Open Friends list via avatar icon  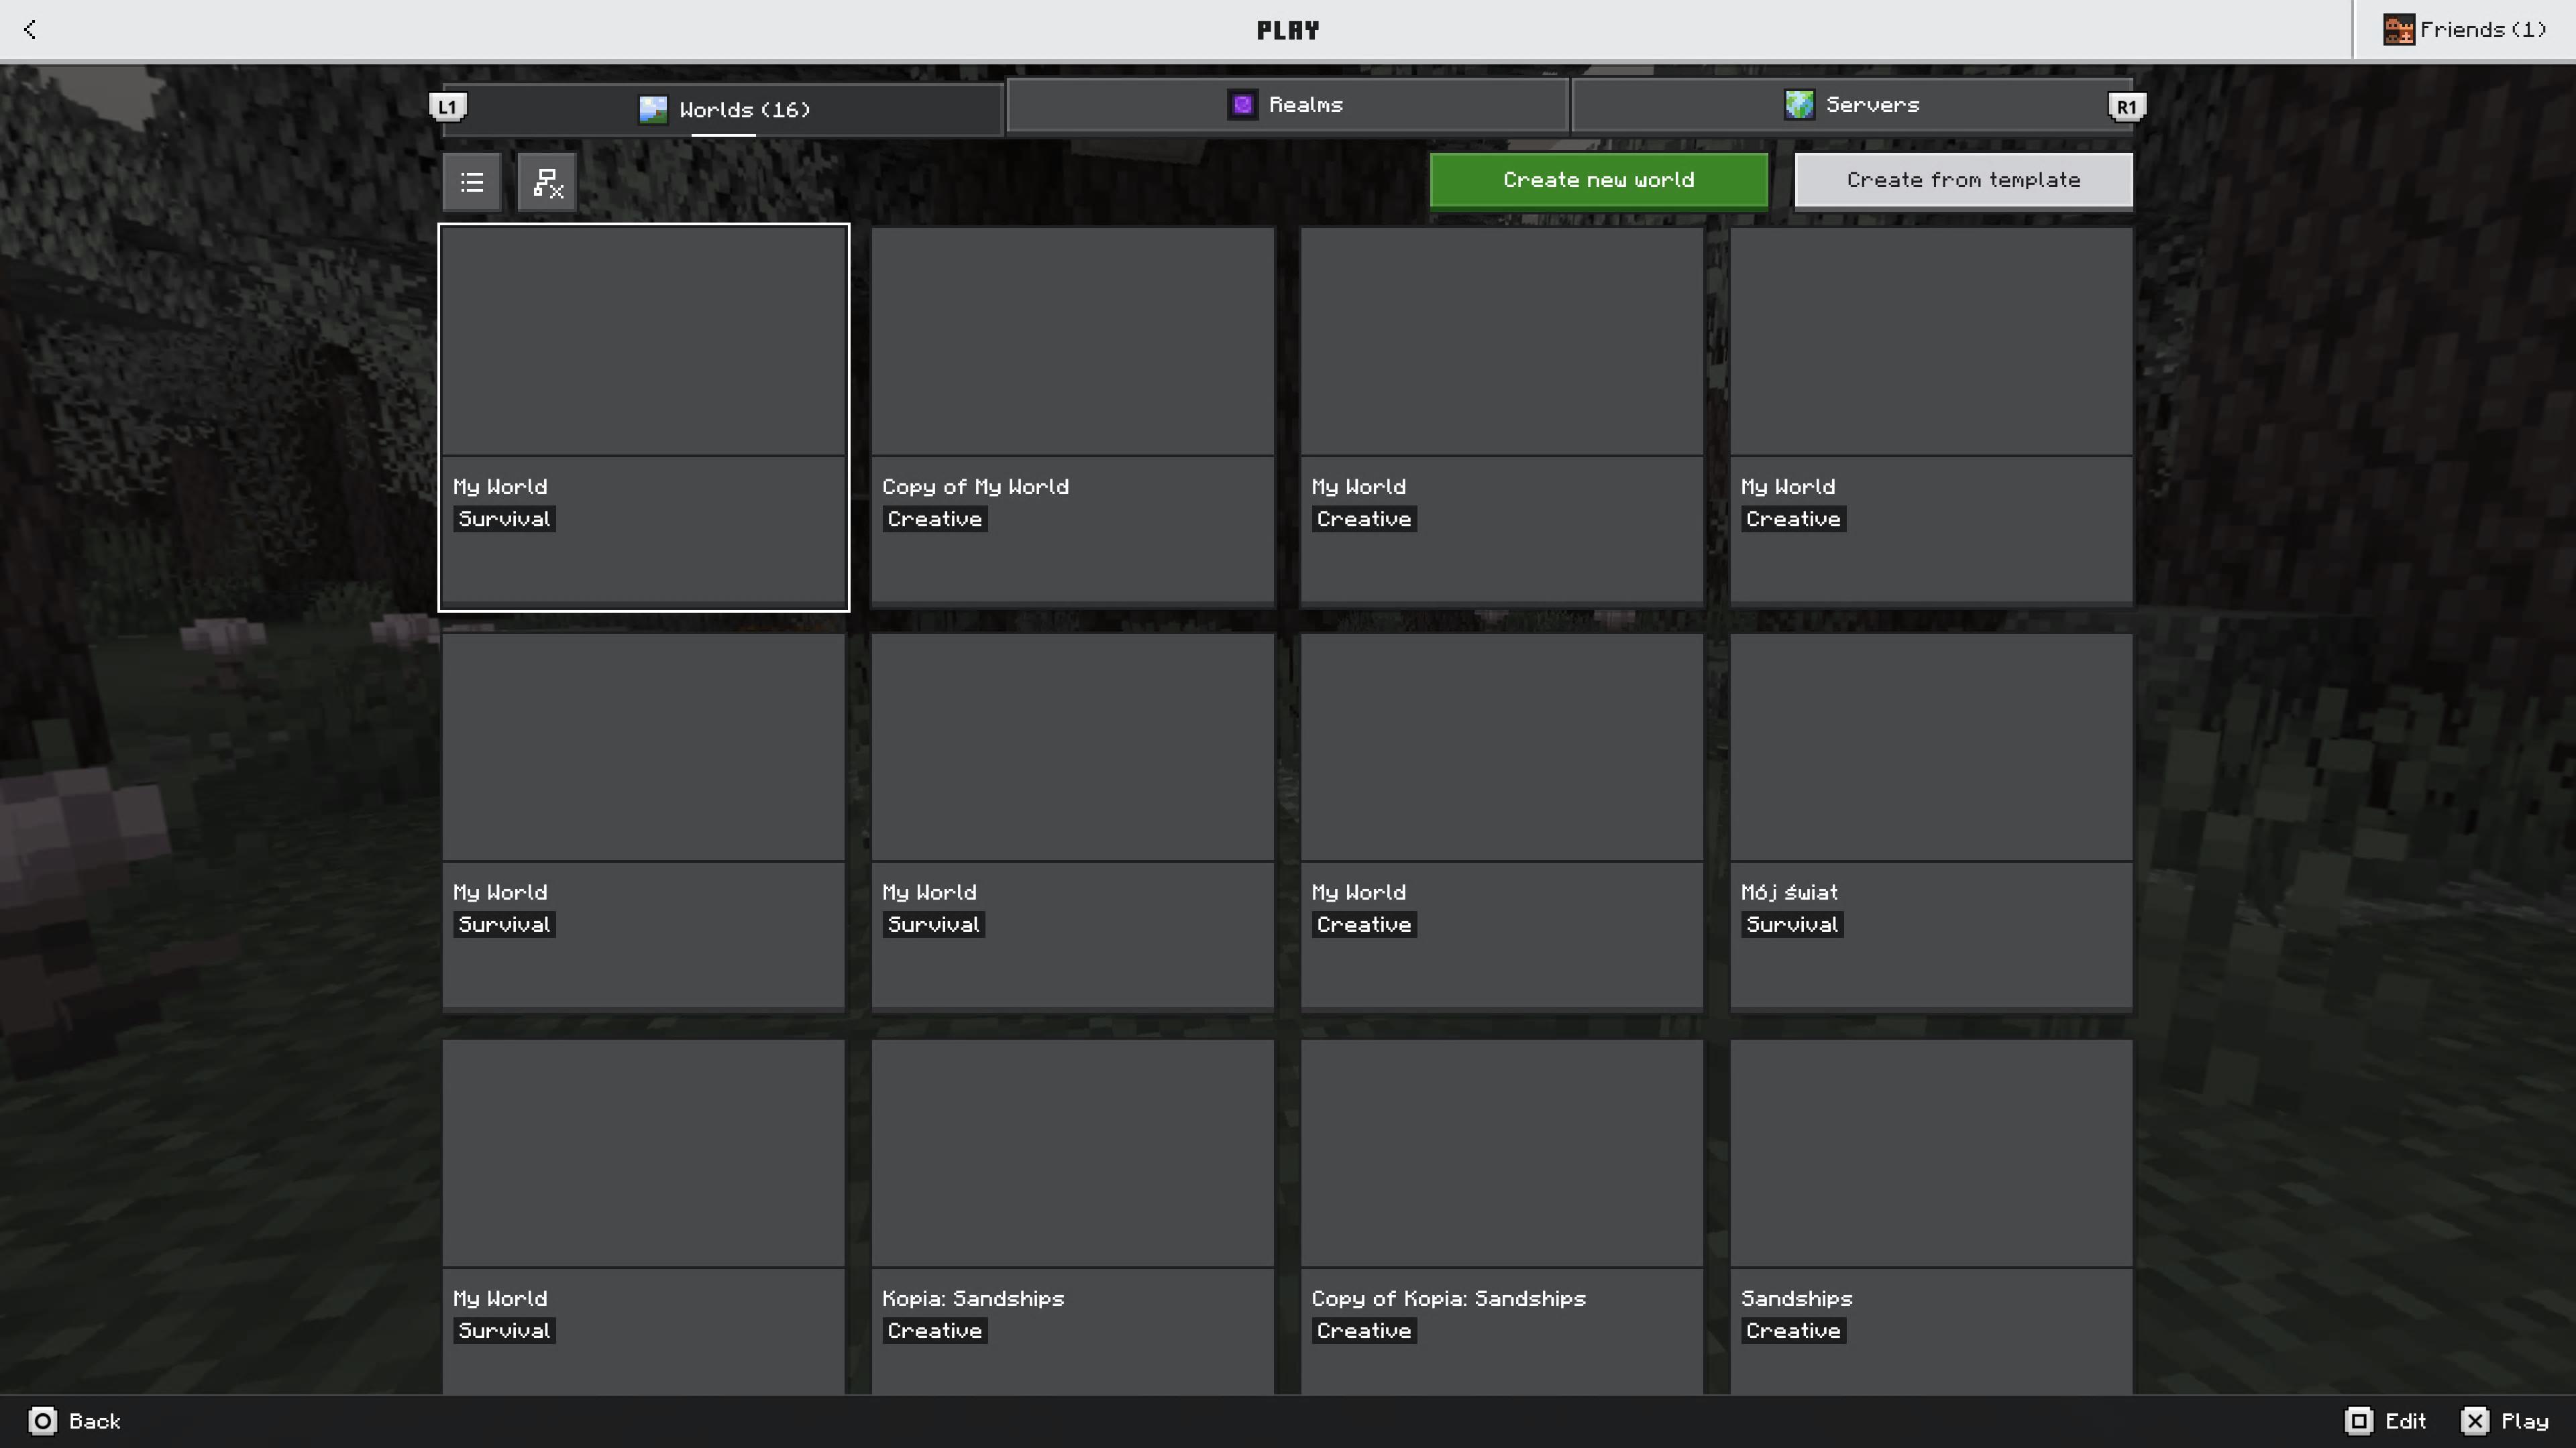[x=2398, y=30]
